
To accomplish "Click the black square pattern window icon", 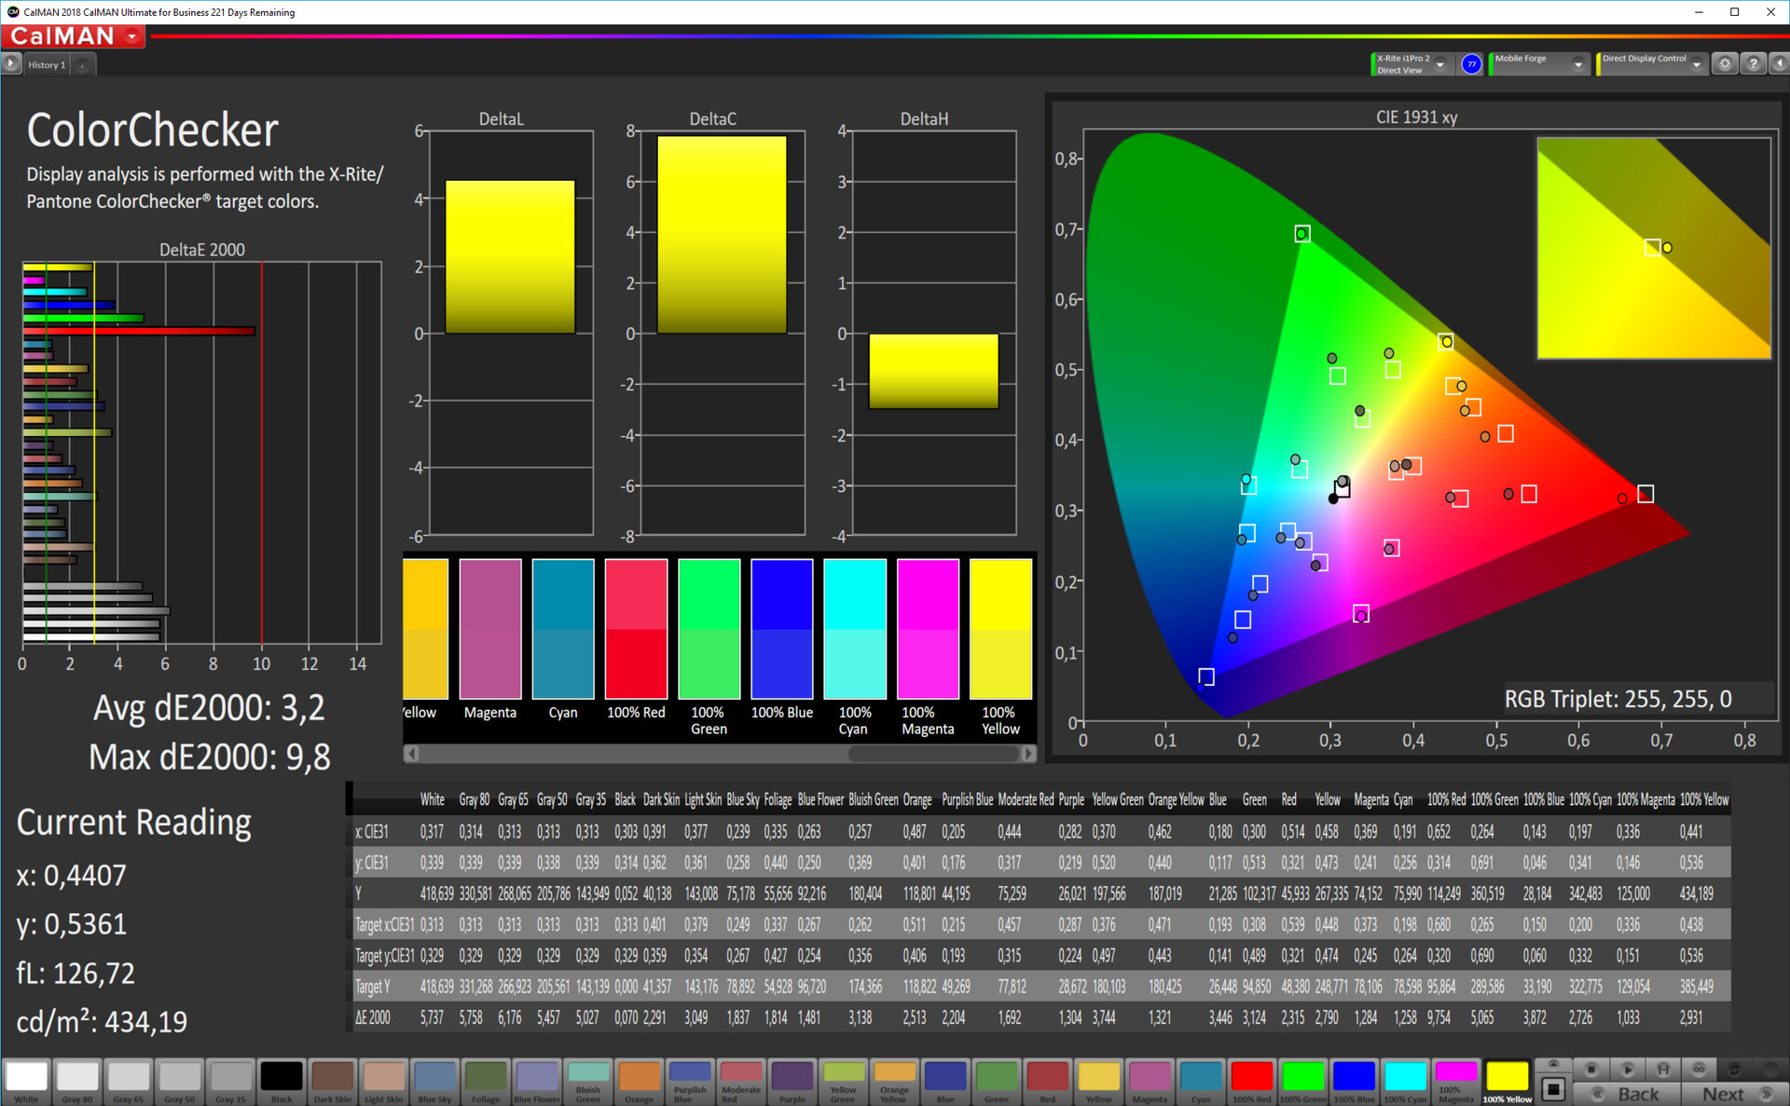I will [1553, 1089].
